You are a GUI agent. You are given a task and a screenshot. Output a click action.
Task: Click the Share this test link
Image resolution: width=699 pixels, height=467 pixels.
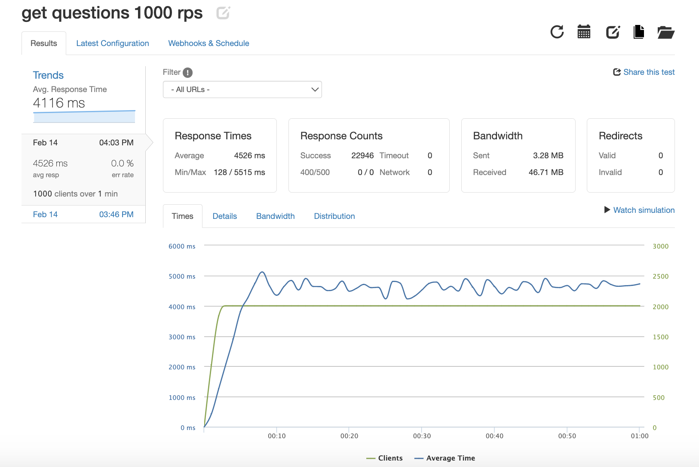(x=649, y=72)
